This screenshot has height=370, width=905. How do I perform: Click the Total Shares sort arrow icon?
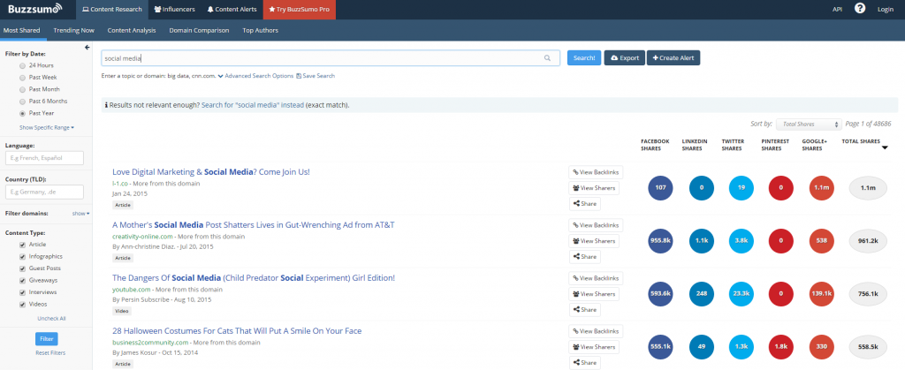[884, 148]
